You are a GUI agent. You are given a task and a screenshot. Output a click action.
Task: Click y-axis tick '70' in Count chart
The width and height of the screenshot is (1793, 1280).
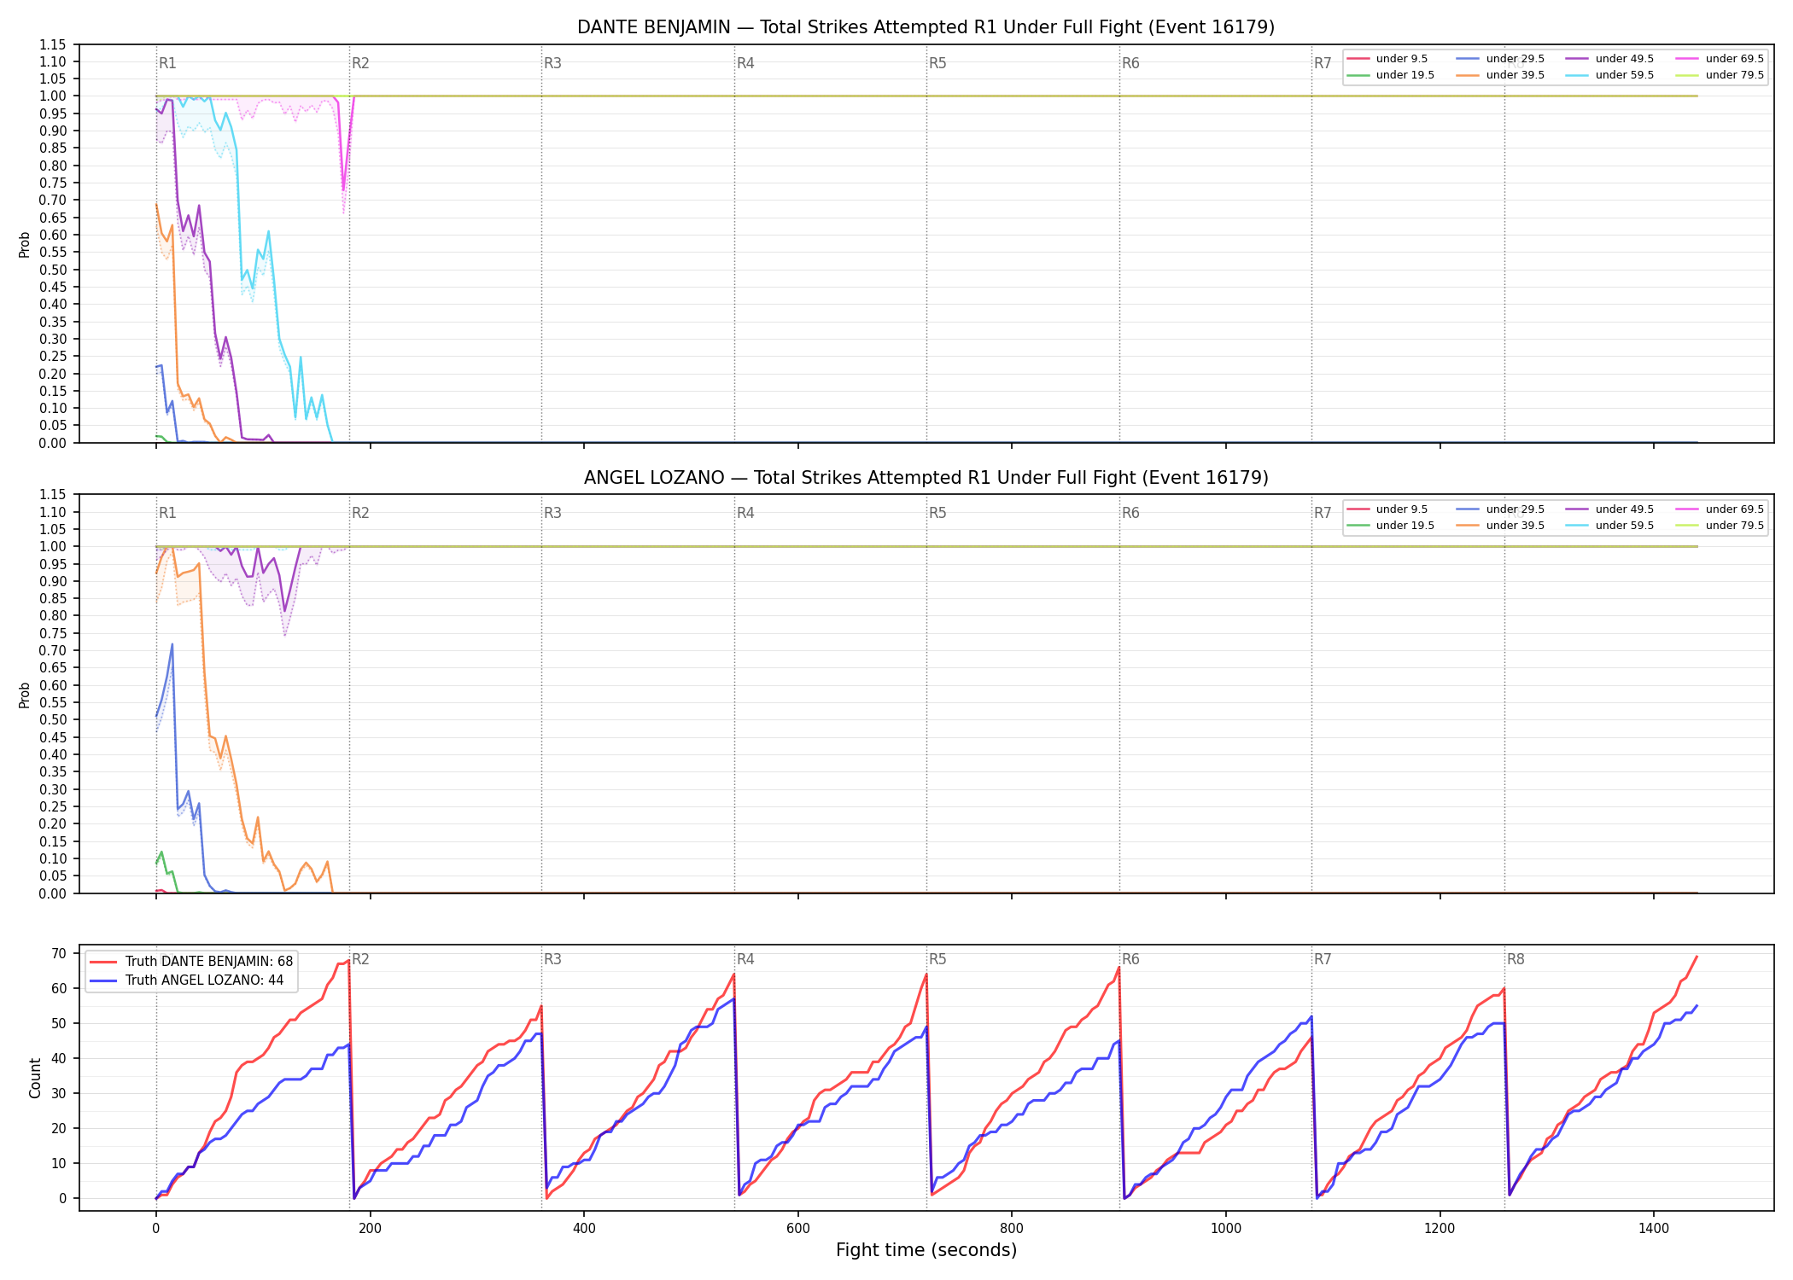click(60, 953)
